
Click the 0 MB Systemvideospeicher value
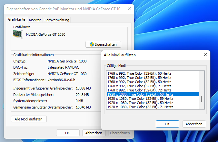tap(79, 101)
